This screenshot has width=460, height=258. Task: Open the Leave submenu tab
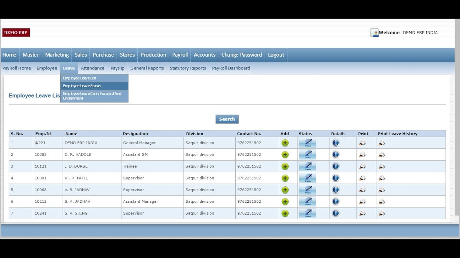(x=69, y=68)
